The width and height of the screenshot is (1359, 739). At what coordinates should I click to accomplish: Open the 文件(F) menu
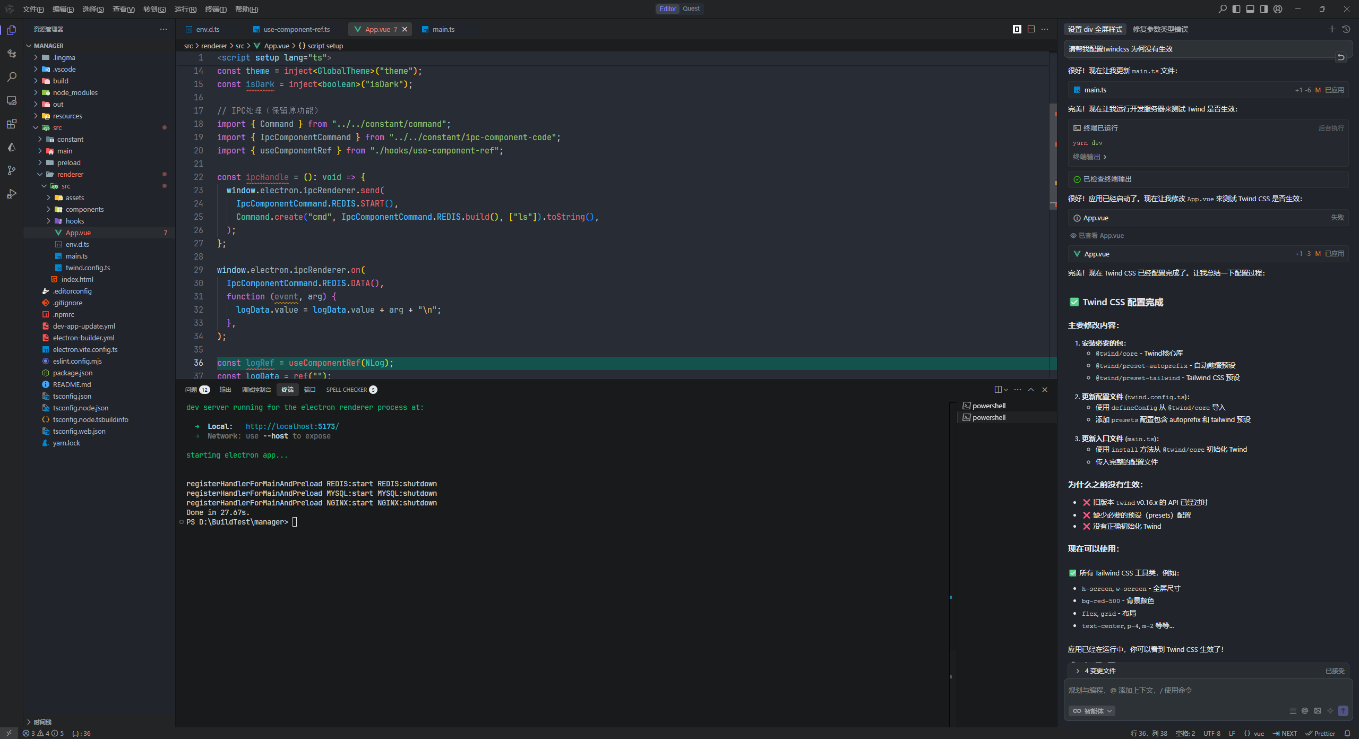pos(33,9)
